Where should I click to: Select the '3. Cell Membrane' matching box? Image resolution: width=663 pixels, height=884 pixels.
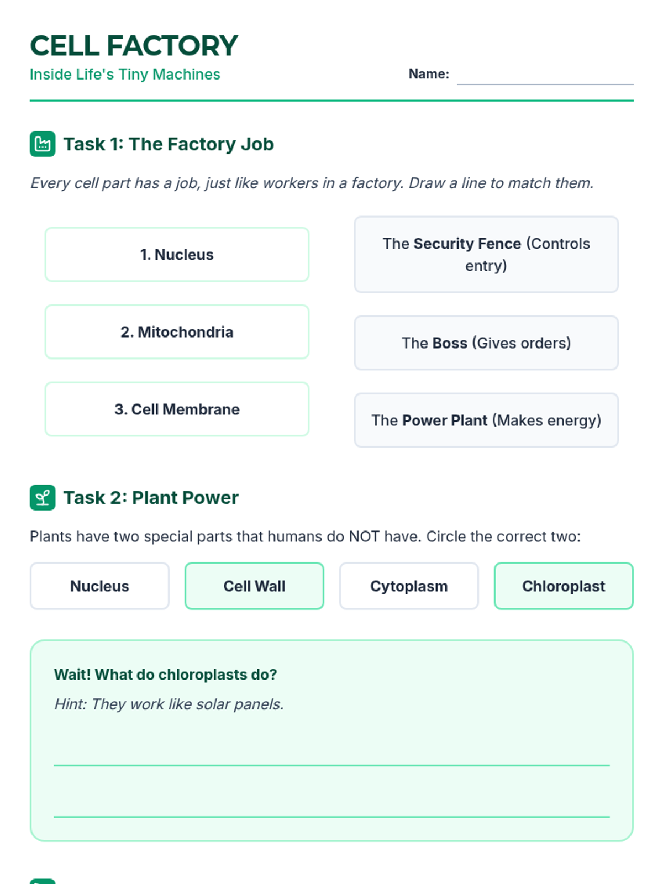coord(177,409)
